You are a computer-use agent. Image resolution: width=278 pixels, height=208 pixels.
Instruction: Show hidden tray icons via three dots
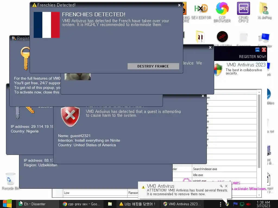click(220, 204)
